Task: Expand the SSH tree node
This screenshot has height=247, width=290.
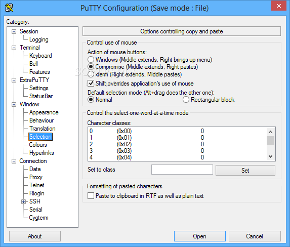Action: (x=23, y=201)
